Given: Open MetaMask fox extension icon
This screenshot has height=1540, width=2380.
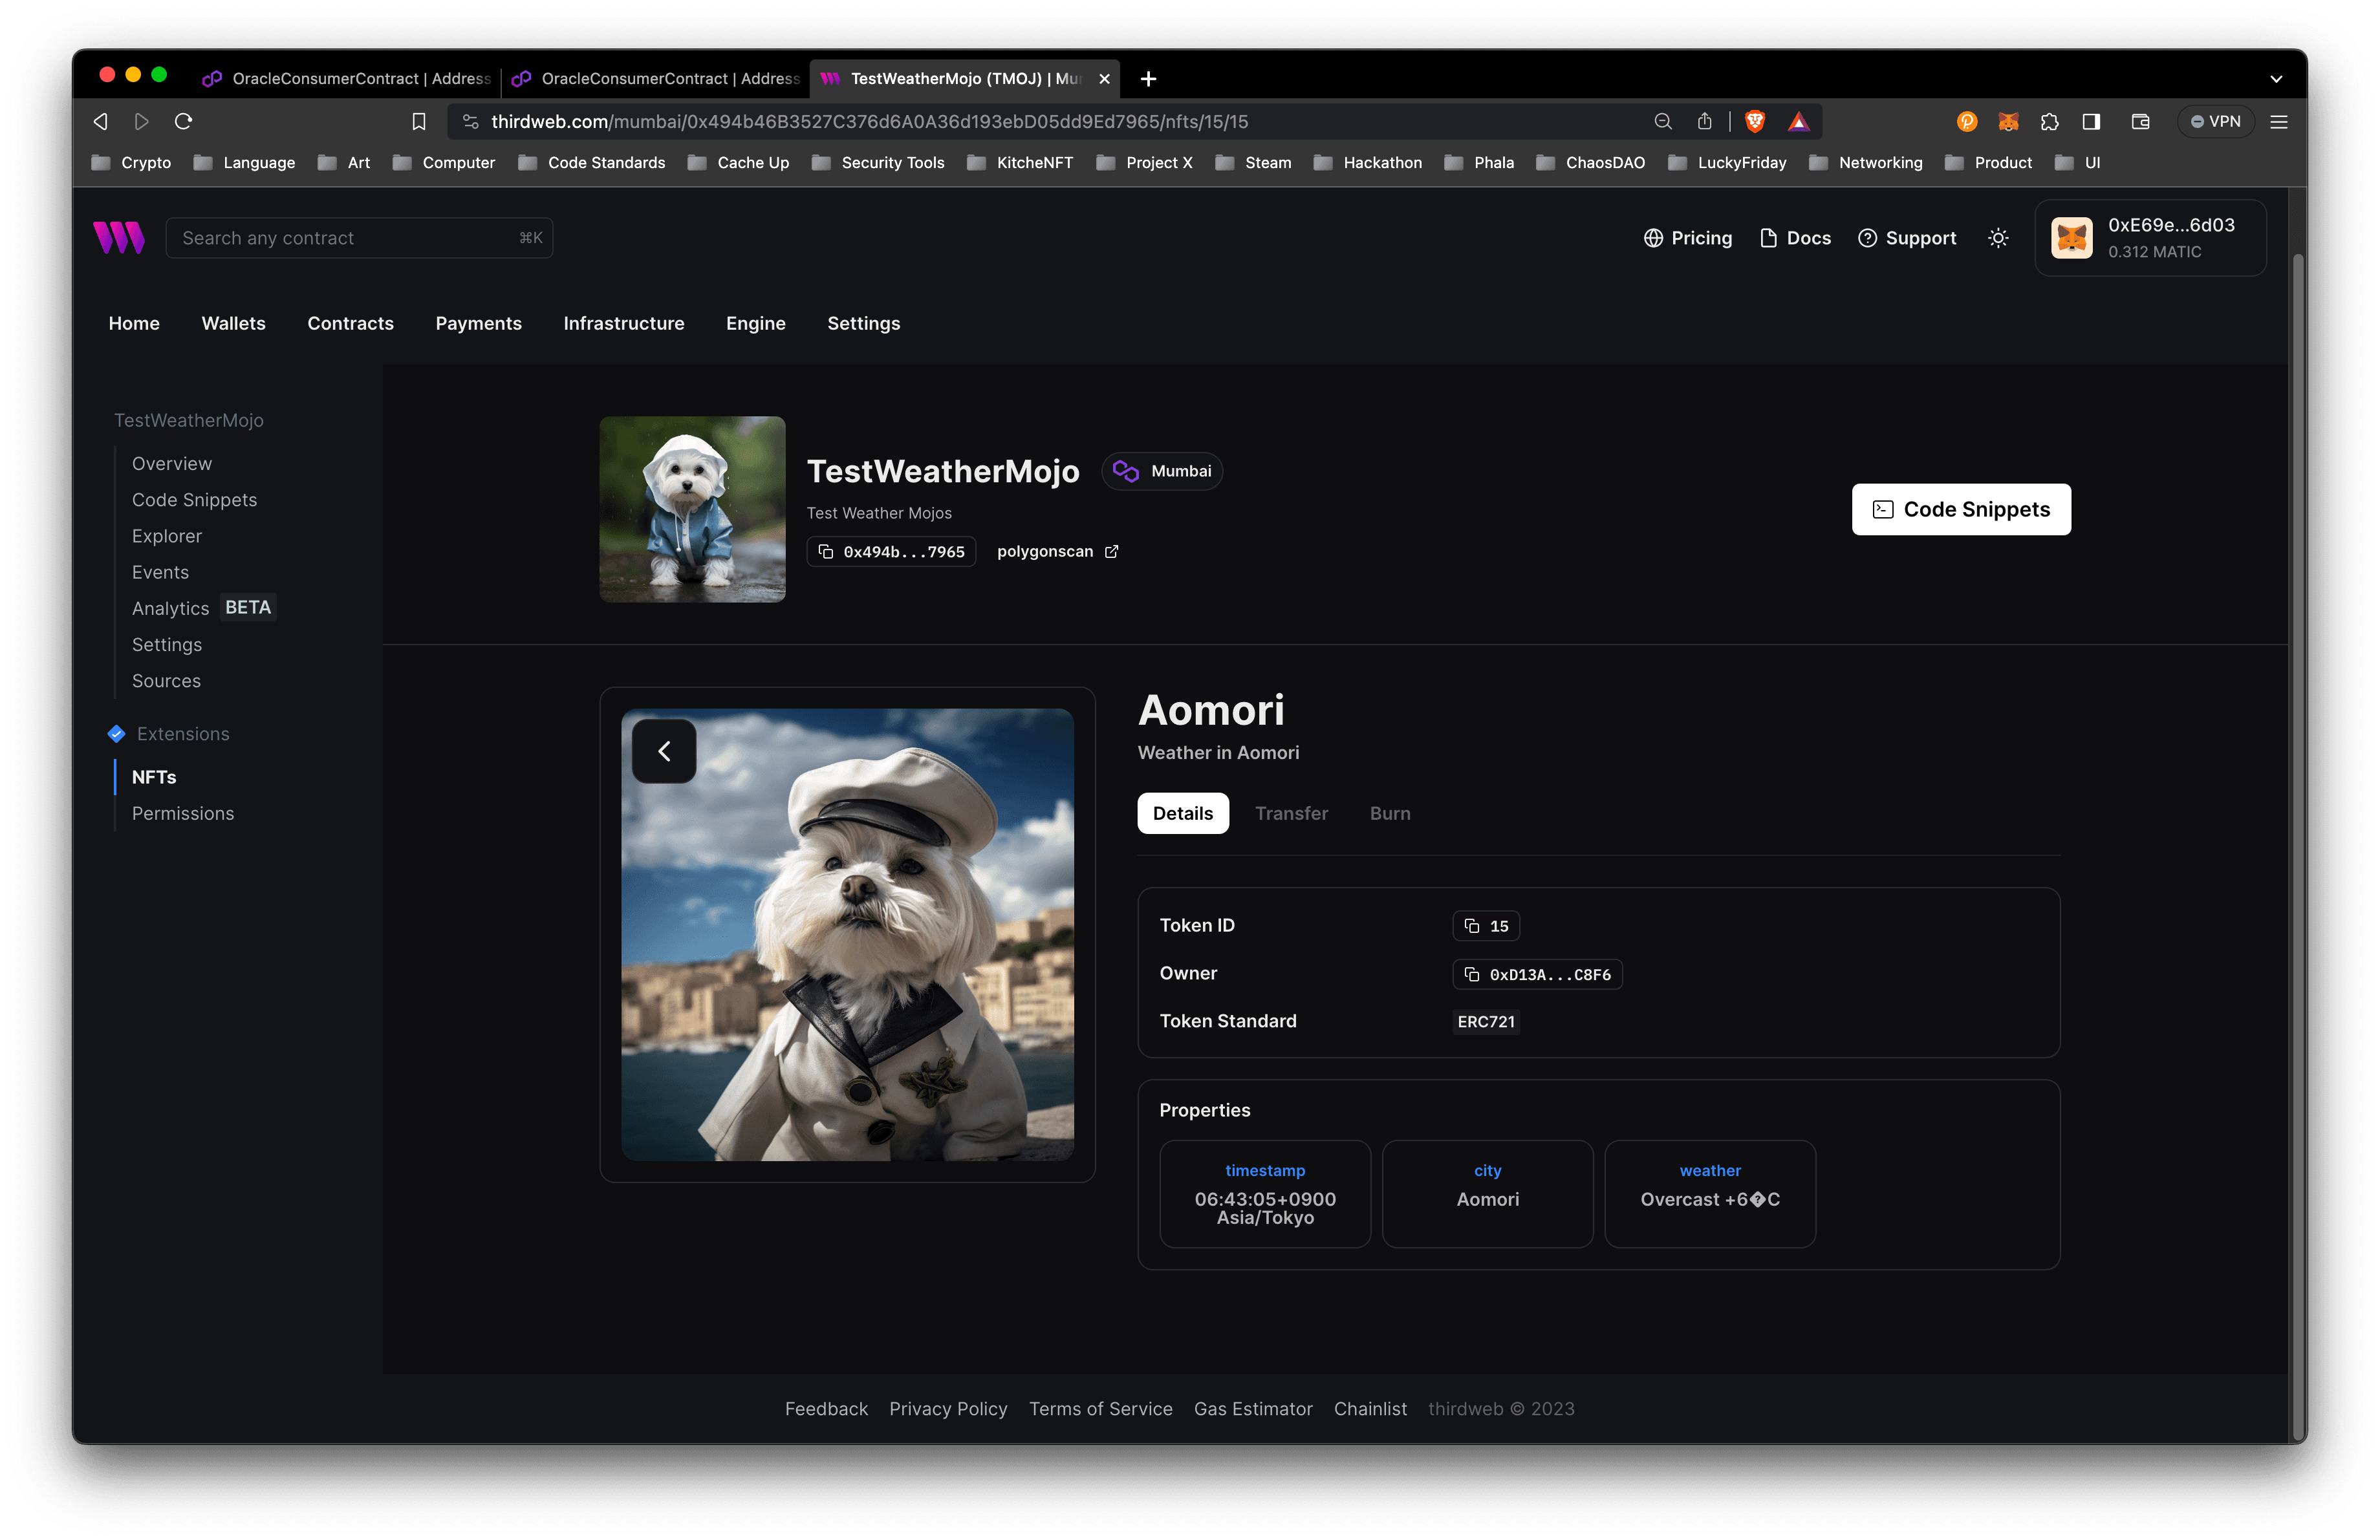Looking at the screenshot, I should 2007,121.
